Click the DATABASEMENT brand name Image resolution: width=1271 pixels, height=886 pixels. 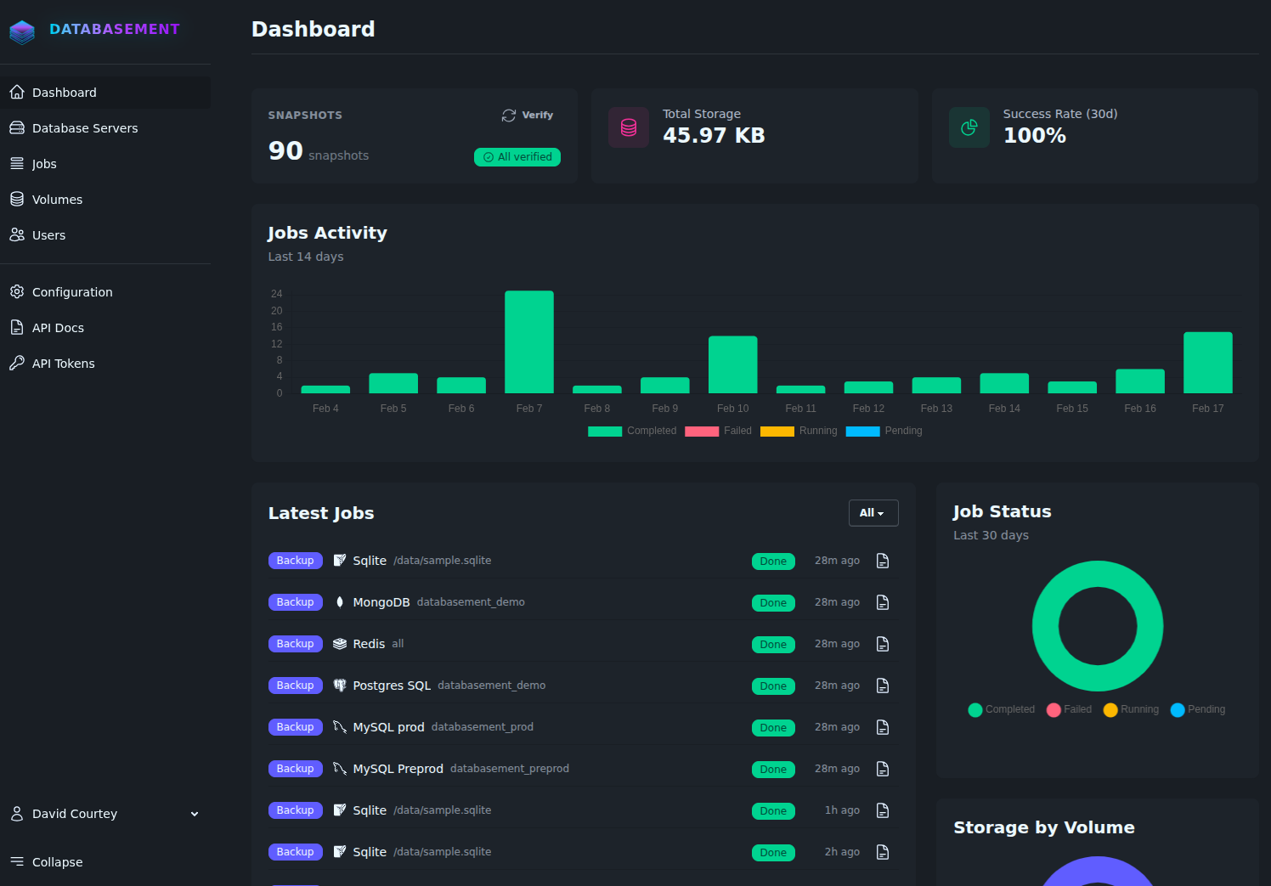coord(115,29)
